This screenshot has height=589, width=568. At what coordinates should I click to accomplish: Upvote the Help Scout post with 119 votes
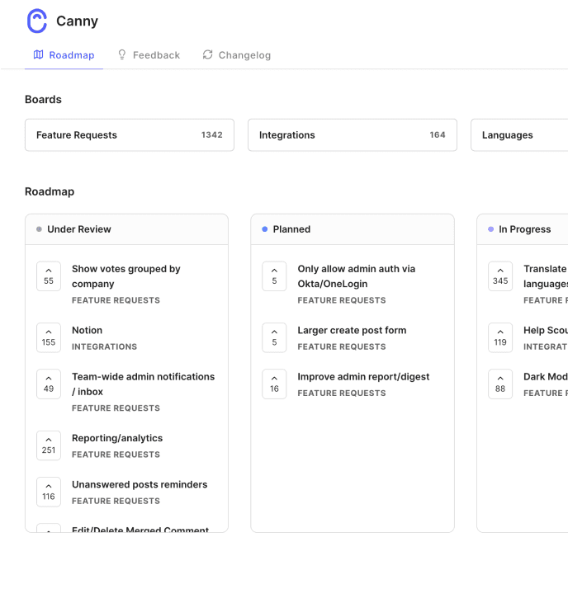(x=500, y=337)
